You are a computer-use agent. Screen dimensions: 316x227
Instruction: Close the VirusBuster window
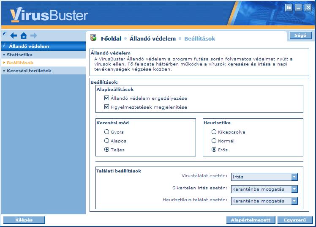pos(308,8)
